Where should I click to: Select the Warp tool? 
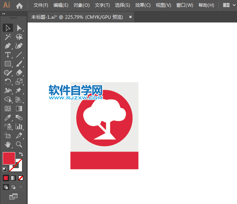pyautogui.click(x=8, y=91)
